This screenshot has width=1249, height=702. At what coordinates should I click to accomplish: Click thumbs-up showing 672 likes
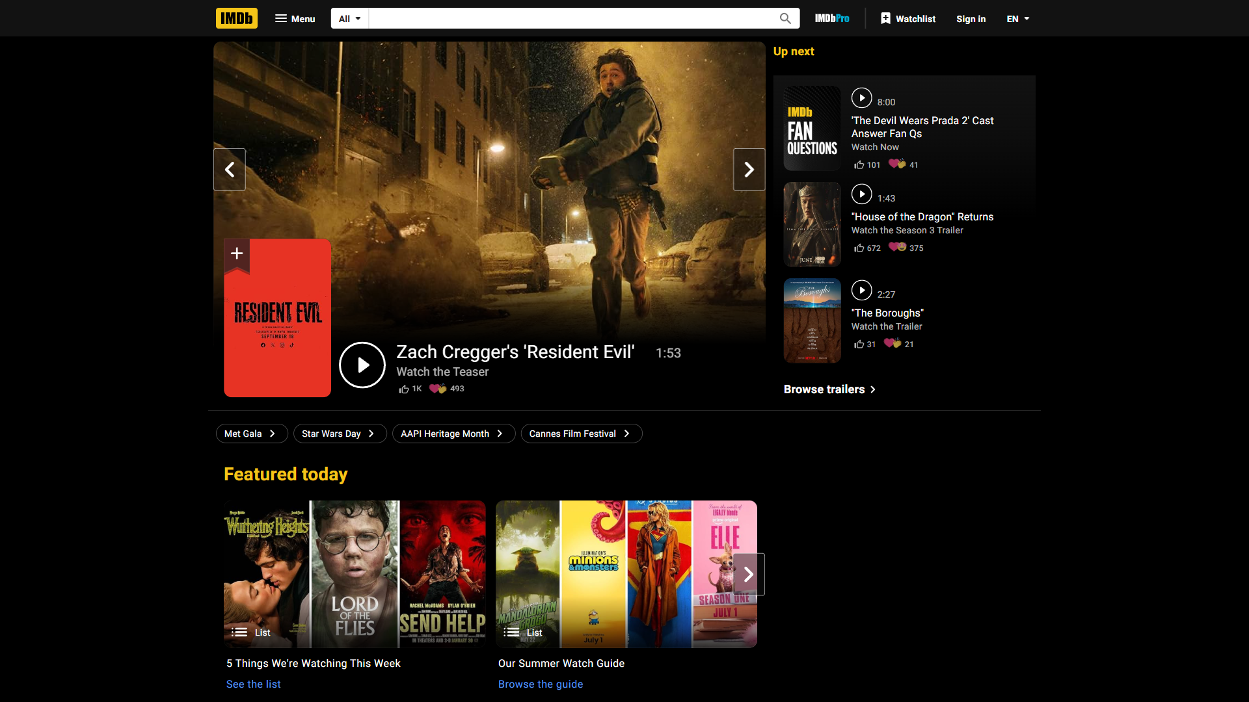(x=866, y=248)
